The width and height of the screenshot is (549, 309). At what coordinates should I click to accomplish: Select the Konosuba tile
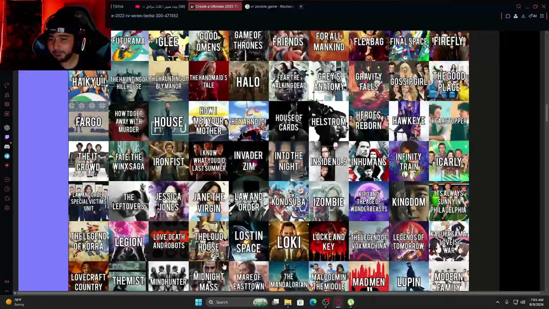coord(288,201)
